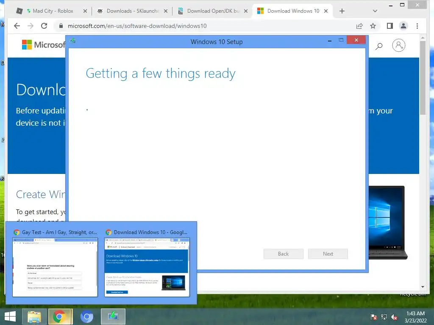
Task: Open the Chrome profile avatar menu
Action: point(403,26)
